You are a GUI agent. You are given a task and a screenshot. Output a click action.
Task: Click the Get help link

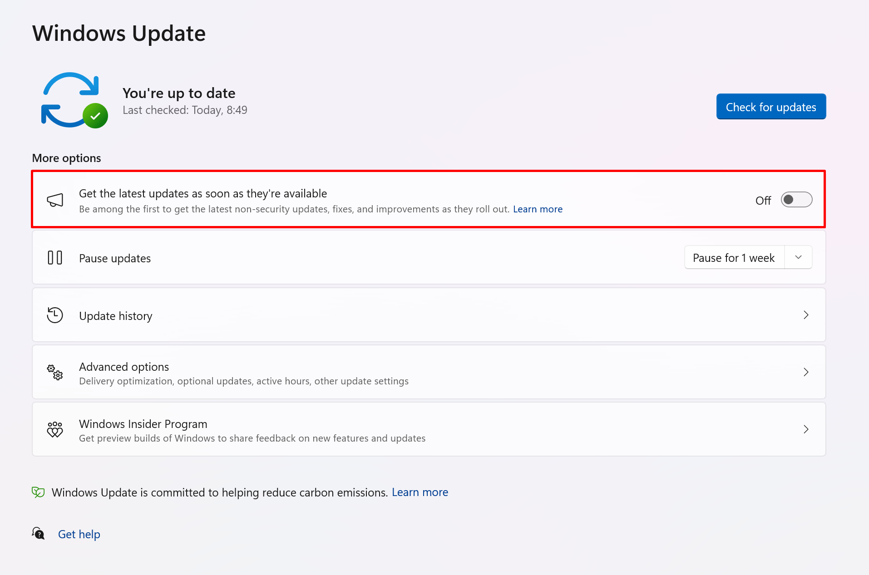point(79,534)
